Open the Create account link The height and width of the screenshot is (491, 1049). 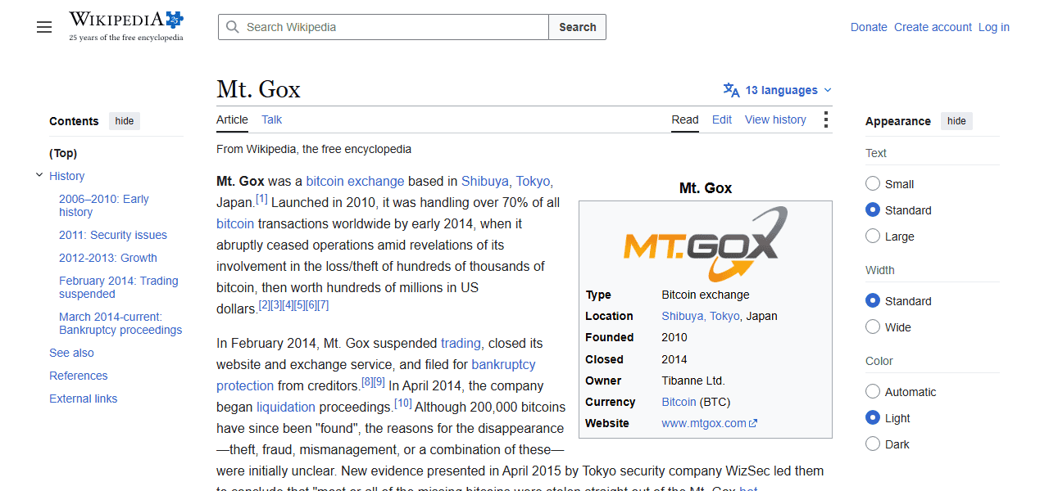coord(933,27)
